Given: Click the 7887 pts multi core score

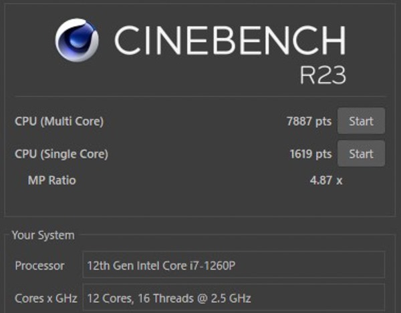Looking at the screenshot, I should click(x=309, y=121).
